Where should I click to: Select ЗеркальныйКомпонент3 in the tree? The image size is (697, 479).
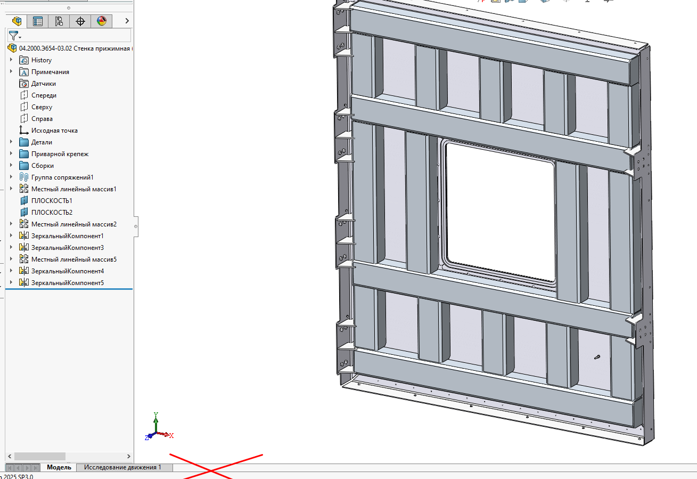click(x=67, y=248)
